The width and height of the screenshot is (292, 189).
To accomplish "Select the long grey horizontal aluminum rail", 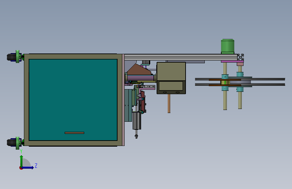I will (x=181, y=57).
